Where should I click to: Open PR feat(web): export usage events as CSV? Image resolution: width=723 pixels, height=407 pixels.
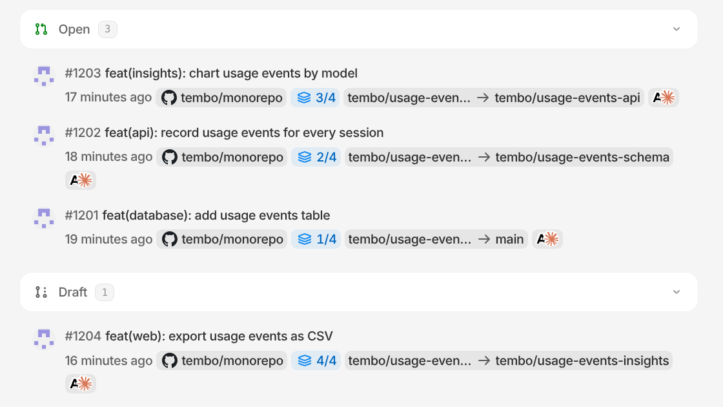(x=219, y=336)
